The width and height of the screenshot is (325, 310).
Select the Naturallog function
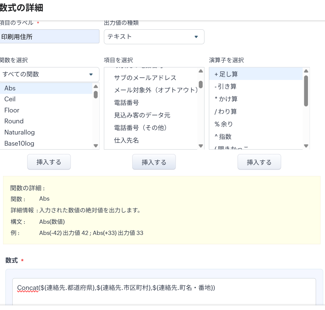[20, 132]
